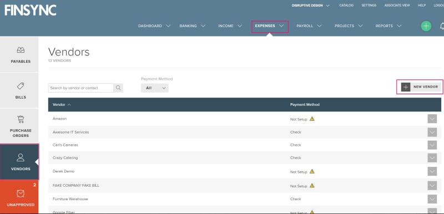Click the vendor search field

[x=80, y=88]
